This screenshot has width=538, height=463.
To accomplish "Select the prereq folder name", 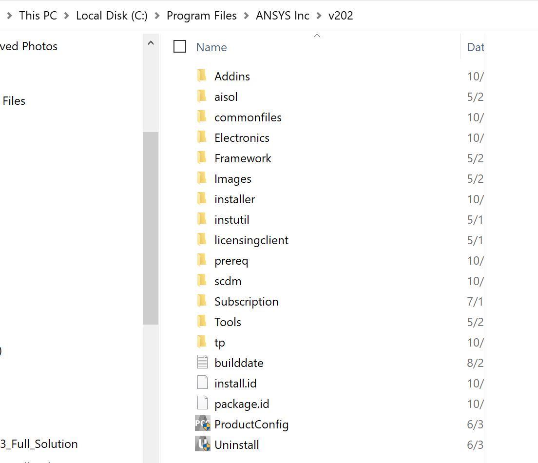I will pos(231,261).
